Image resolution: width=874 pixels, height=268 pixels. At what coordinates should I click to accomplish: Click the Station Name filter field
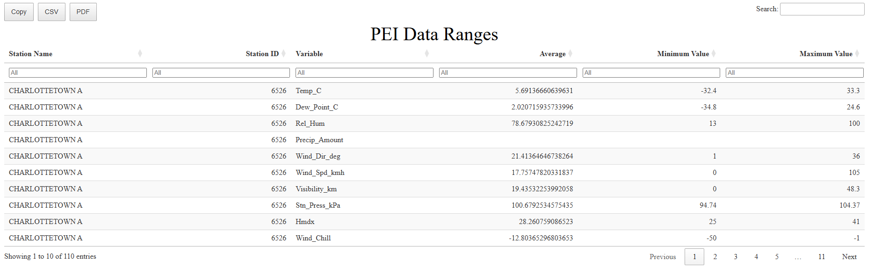[78, 72]
